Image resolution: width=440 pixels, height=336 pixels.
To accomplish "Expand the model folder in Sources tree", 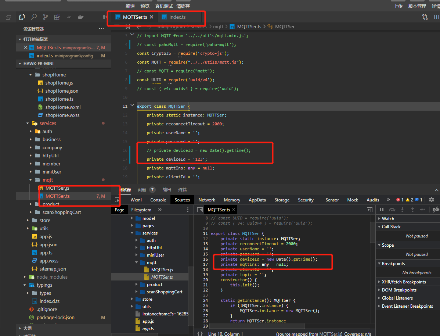I will 132,218.
